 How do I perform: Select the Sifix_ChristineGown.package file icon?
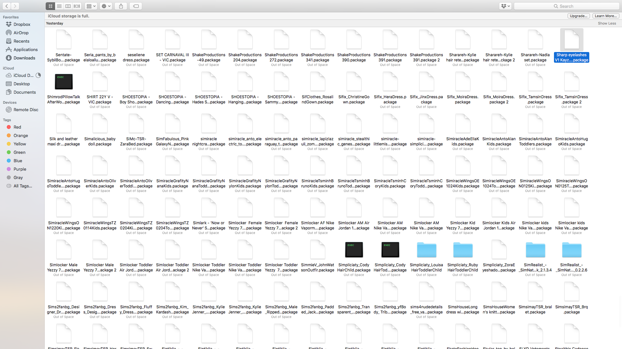(x=354, y=81)
